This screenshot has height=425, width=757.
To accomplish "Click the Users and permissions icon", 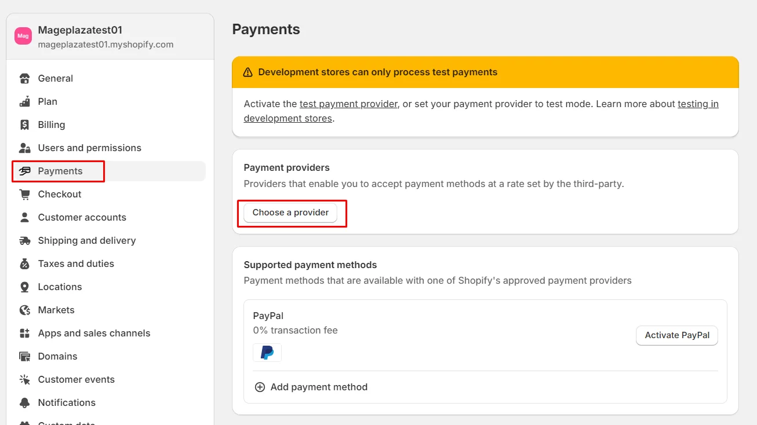I will coord(24,148).
